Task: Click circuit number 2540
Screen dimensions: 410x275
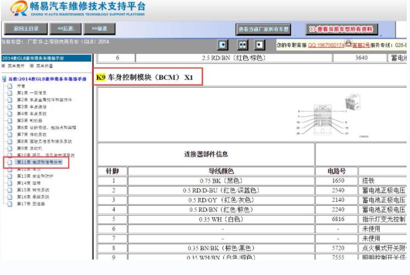Action: coord(338,190)
